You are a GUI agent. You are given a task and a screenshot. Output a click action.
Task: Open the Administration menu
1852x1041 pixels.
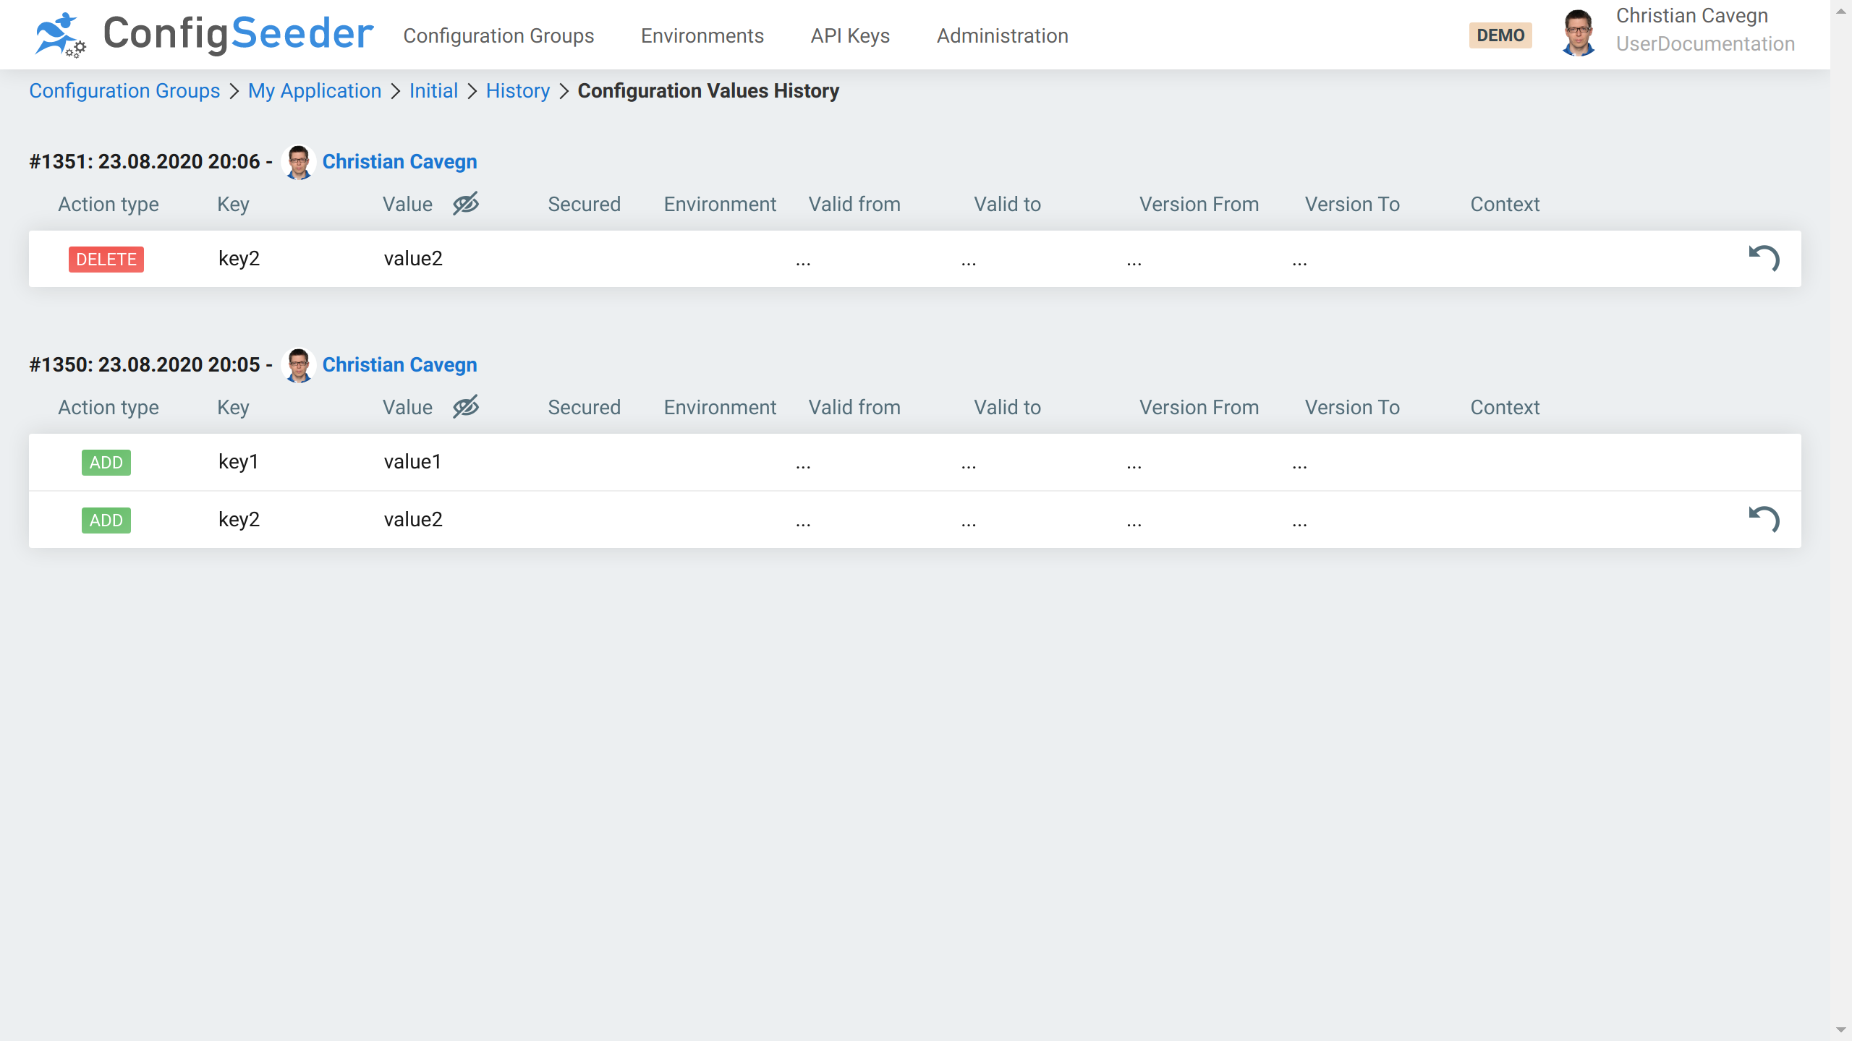[1002, 35]
